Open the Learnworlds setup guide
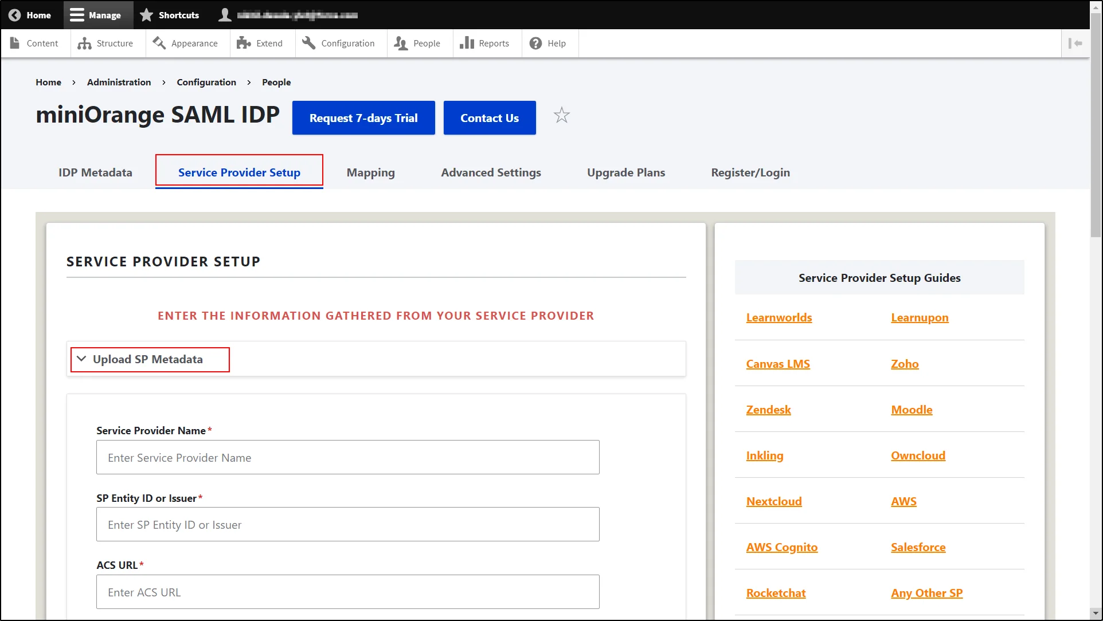The image size is (1103, 621). [x=779, y=317]
